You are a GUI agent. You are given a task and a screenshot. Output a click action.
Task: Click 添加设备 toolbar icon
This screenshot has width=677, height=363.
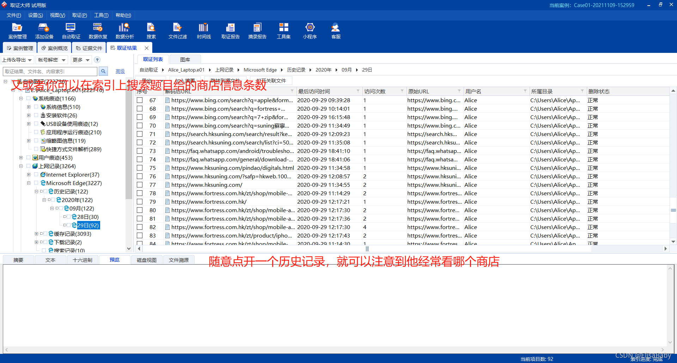point(44,31)
